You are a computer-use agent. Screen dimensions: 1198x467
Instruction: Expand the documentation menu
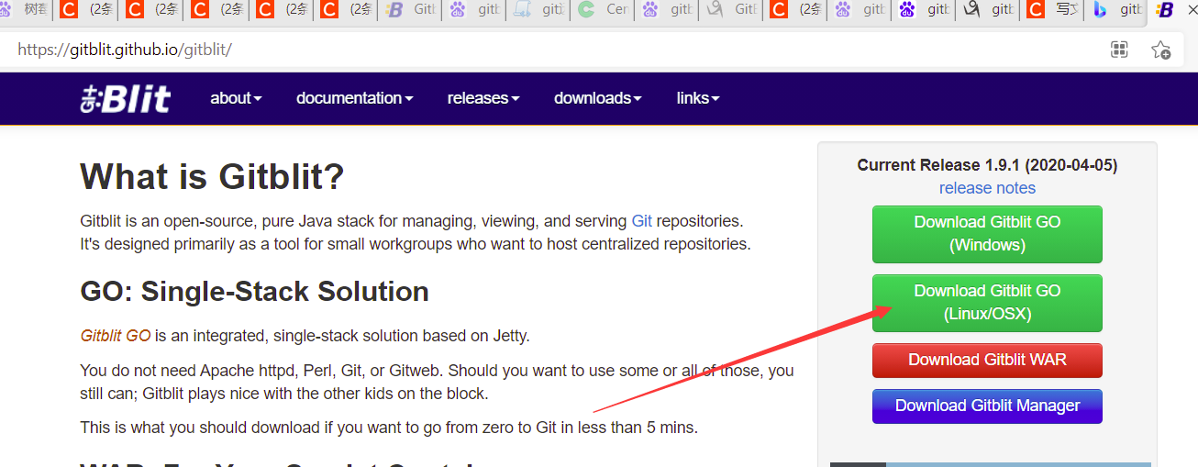354,98
